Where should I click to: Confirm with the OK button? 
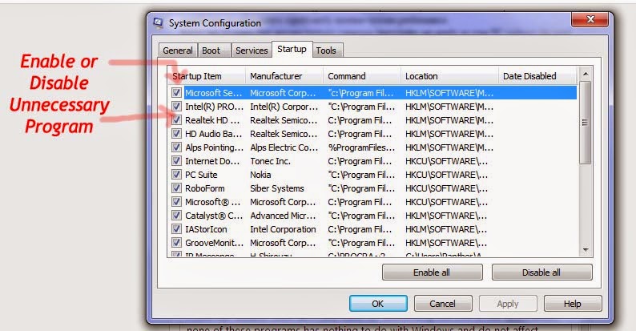click(x=378, y=304)
